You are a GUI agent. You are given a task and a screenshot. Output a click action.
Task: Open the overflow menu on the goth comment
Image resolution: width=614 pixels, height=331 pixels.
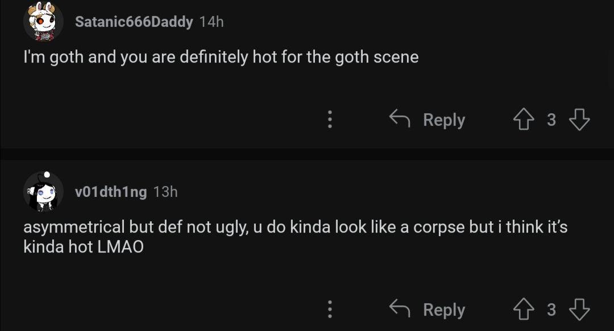pos(330,119)
